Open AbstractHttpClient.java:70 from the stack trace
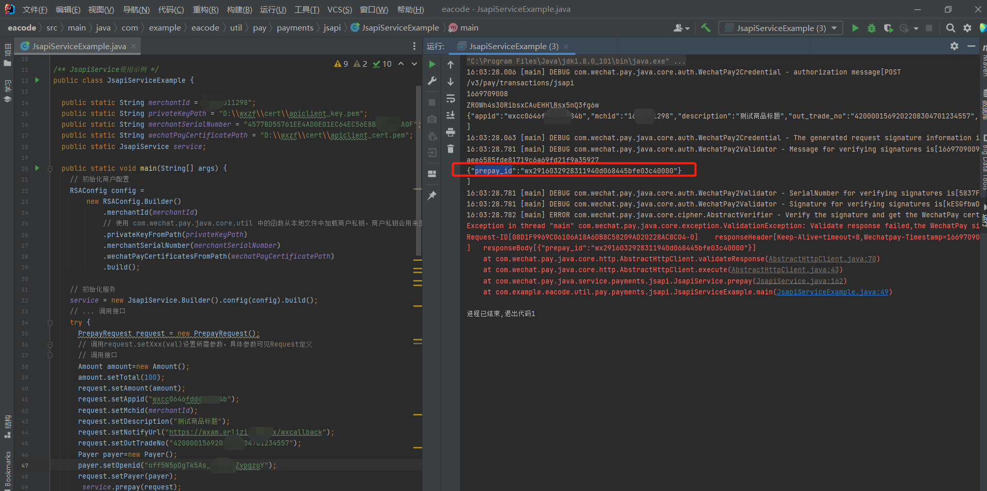Image resolution: width=987 pixels, height=491 pixels. click(x=823, y=259)
